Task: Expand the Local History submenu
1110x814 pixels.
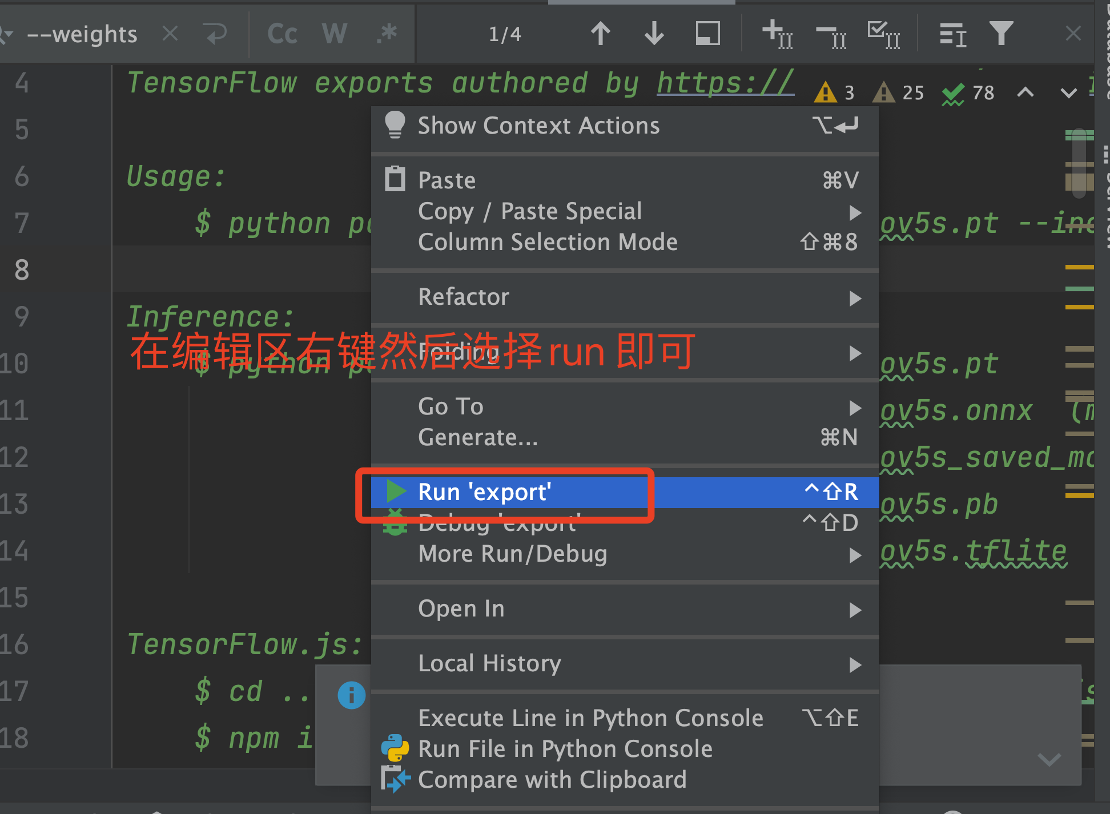Action: click(x=625, y=663)
